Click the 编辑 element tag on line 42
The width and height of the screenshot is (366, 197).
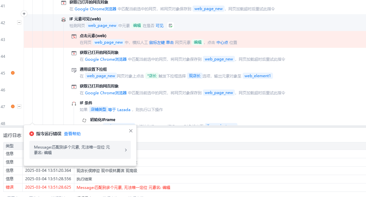pyautogui.click(x=137, y=26)
